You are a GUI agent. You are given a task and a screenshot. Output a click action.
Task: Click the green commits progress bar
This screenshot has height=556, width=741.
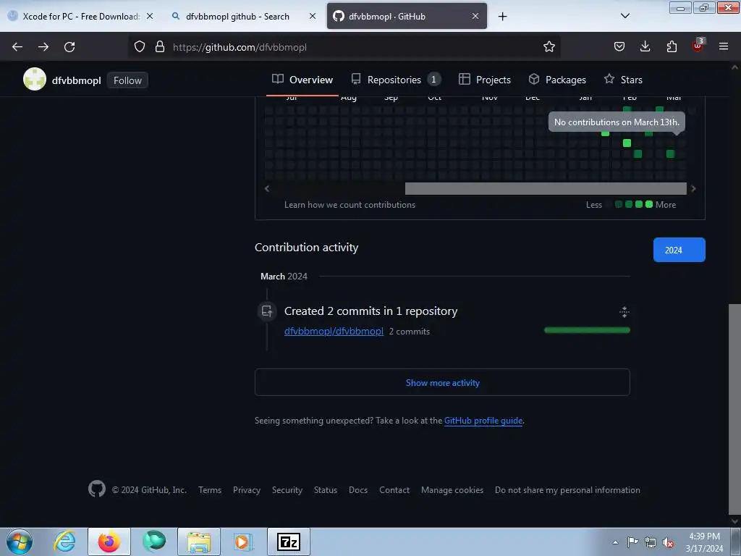pos(587,330)
